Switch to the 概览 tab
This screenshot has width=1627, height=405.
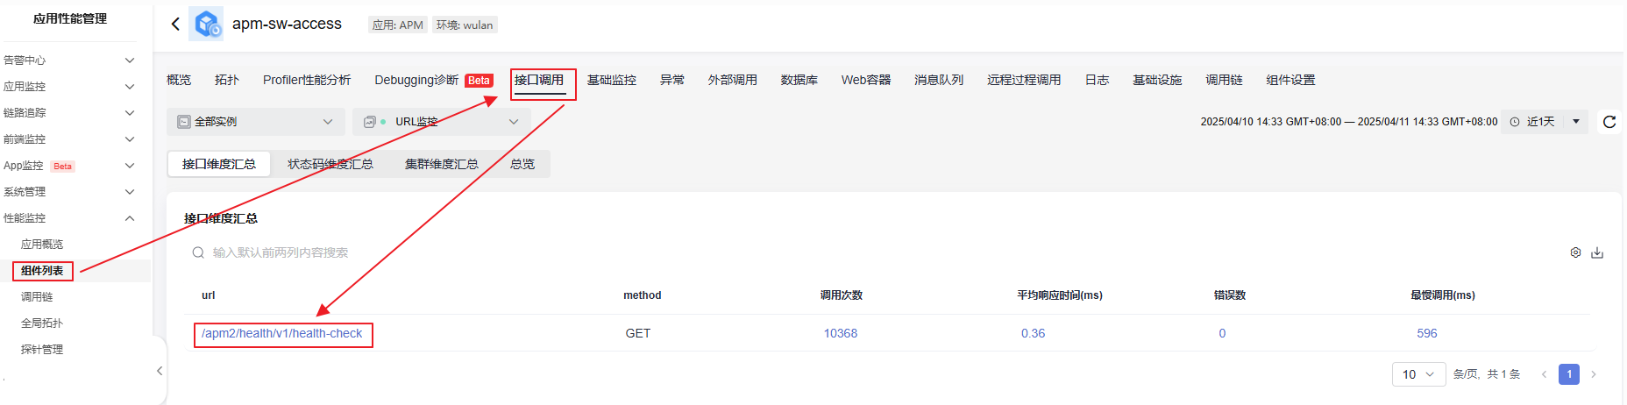point(179,80)
